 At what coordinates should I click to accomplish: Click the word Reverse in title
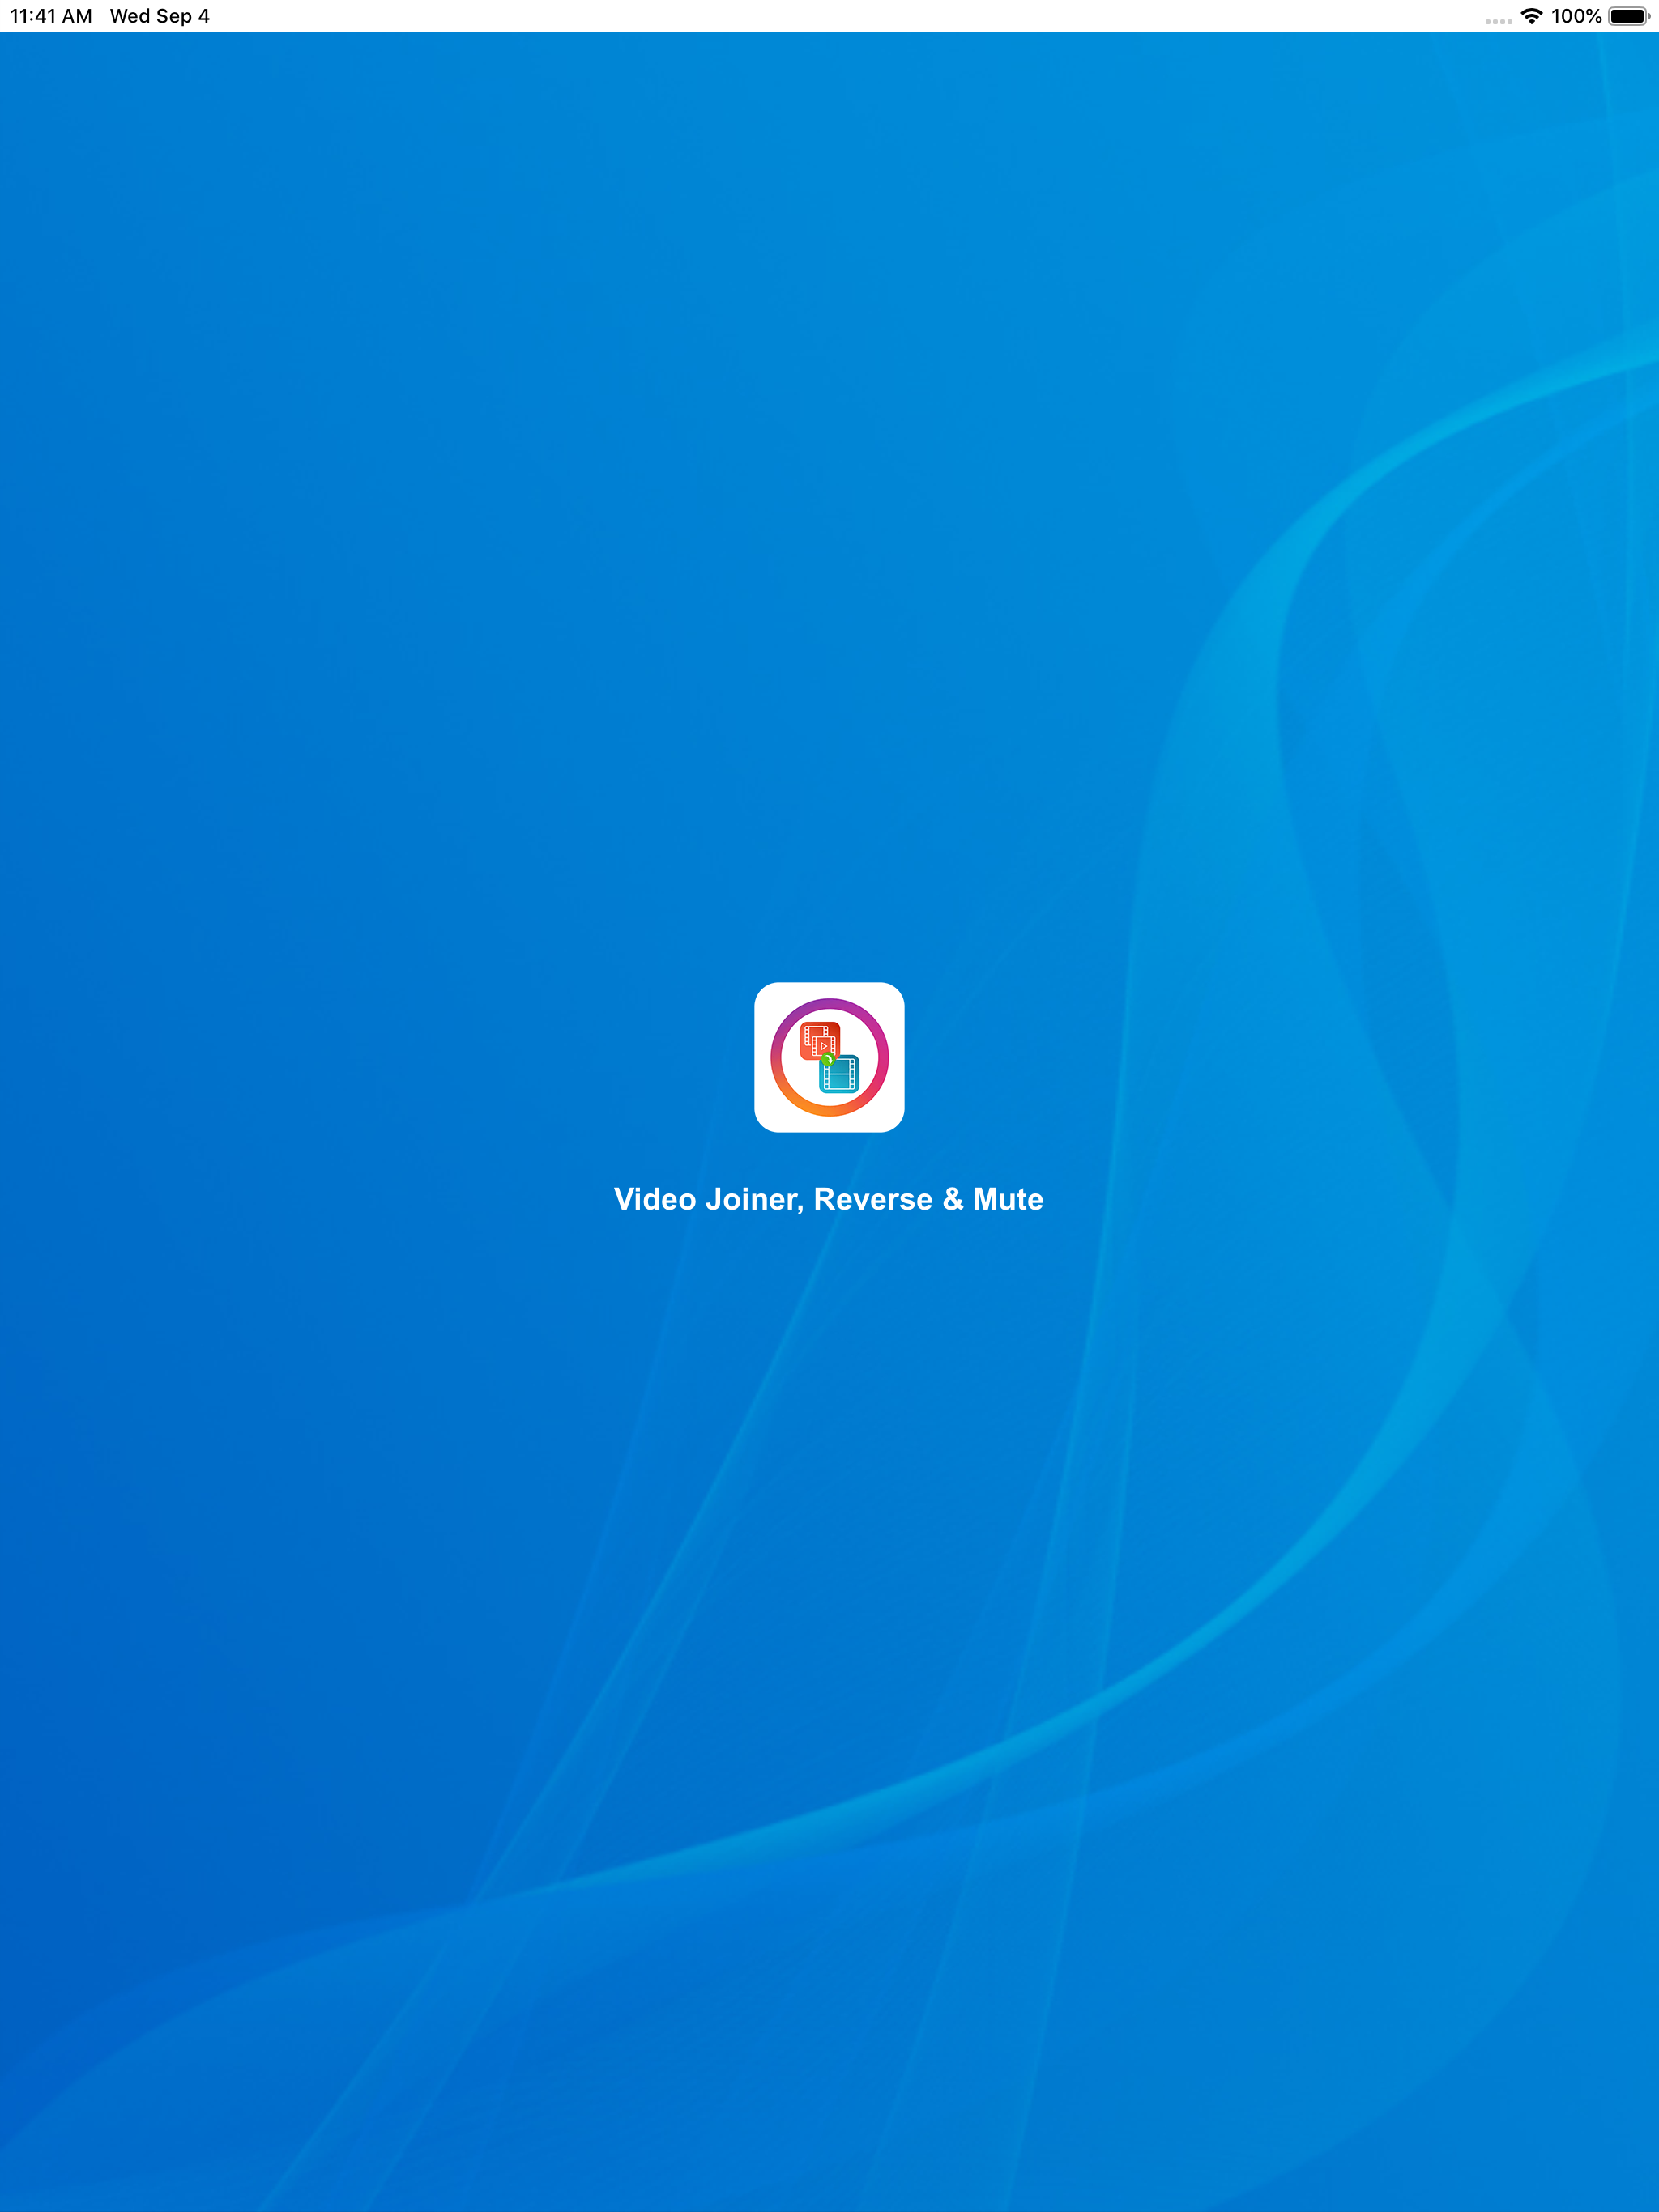pos(872,1199)
